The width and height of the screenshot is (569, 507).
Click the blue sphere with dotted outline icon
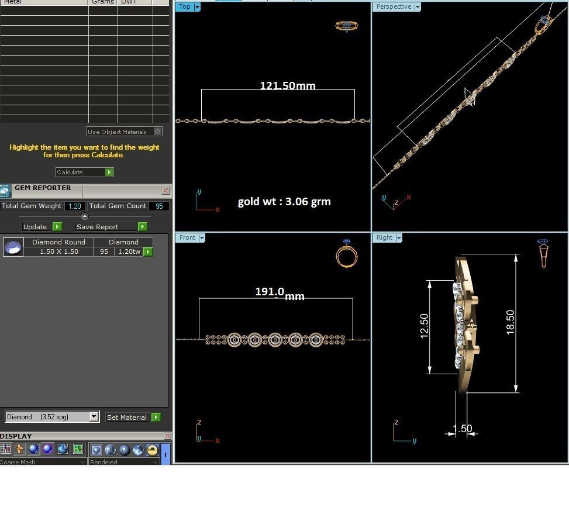click(34, 449)
